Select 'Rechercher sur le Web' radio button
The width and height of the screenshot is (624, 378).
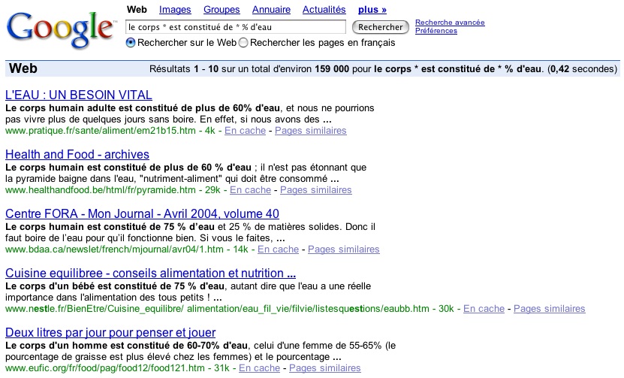pos(131,43)
